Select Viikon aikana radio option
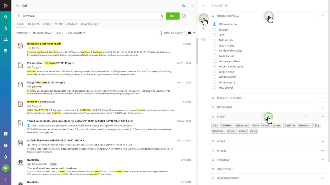Viewport: 330px width, 185px height. [214, 45]
